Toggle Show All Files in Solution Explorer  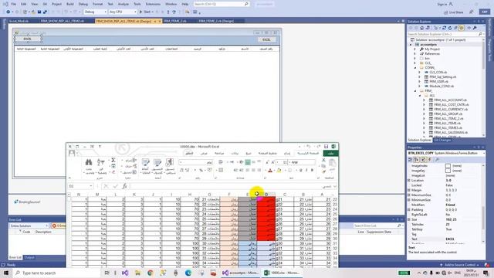(462, 28)
